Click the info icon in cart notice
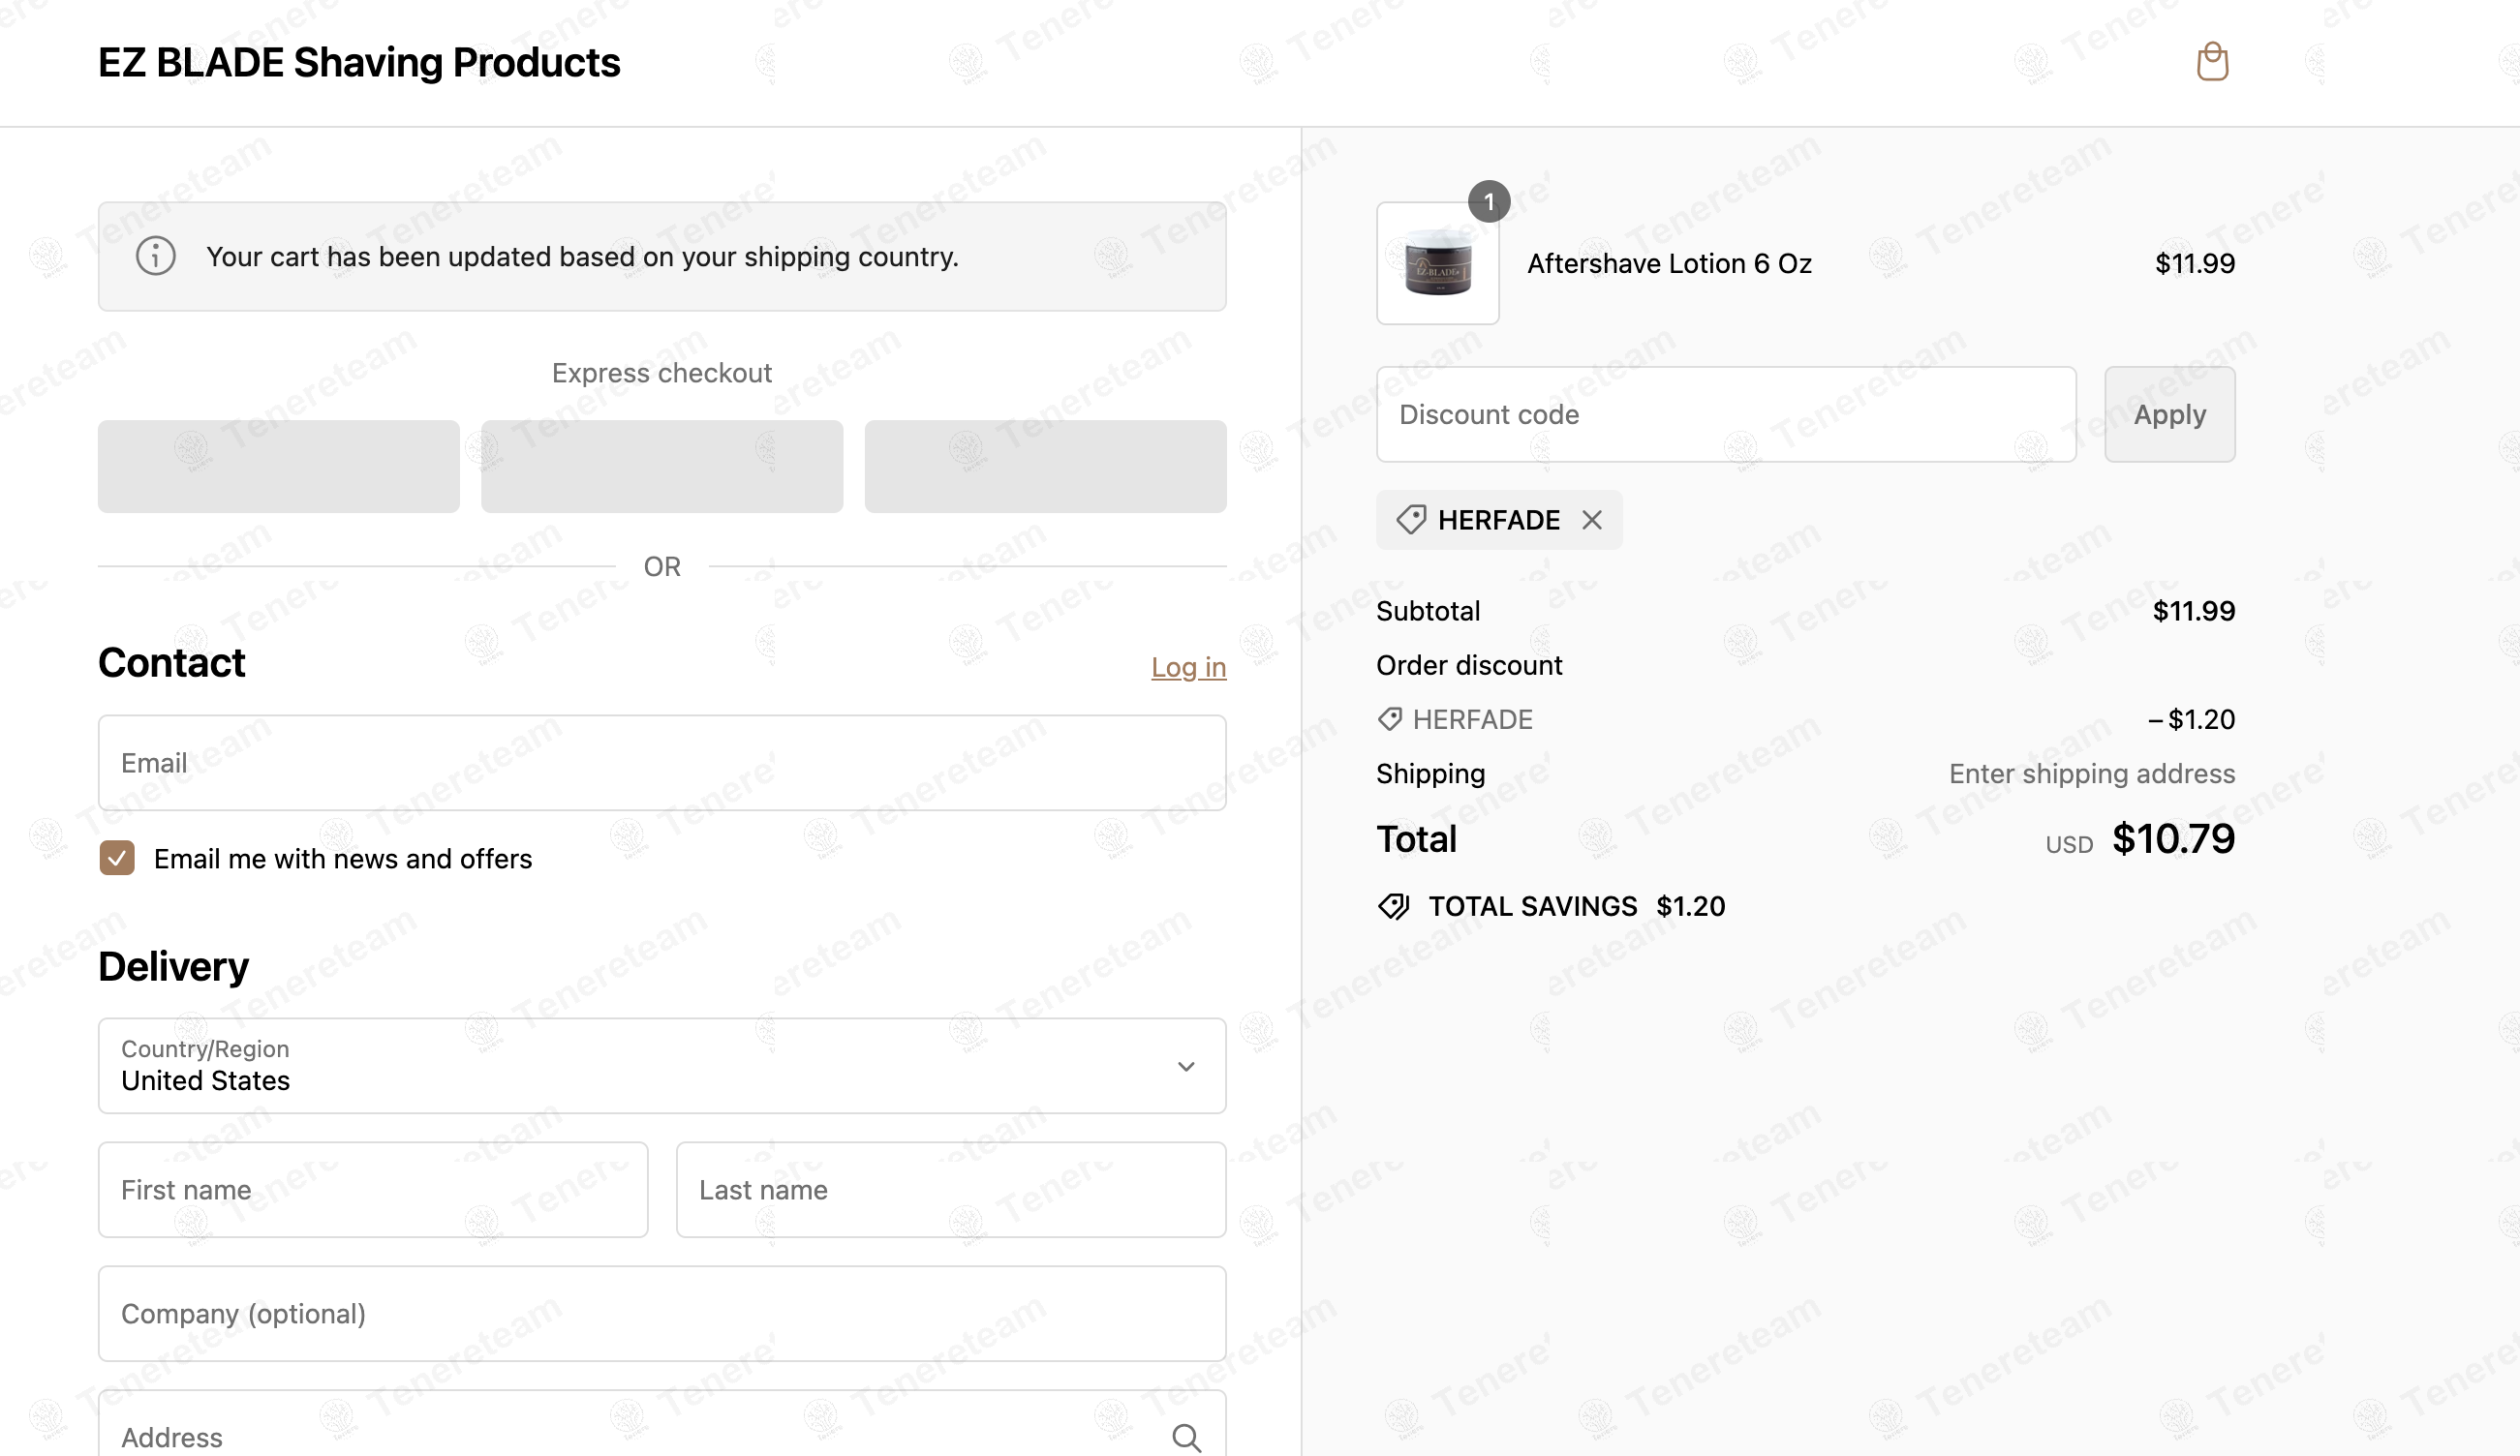Screen dimensions: 2520x1456 tap(156, 257)
